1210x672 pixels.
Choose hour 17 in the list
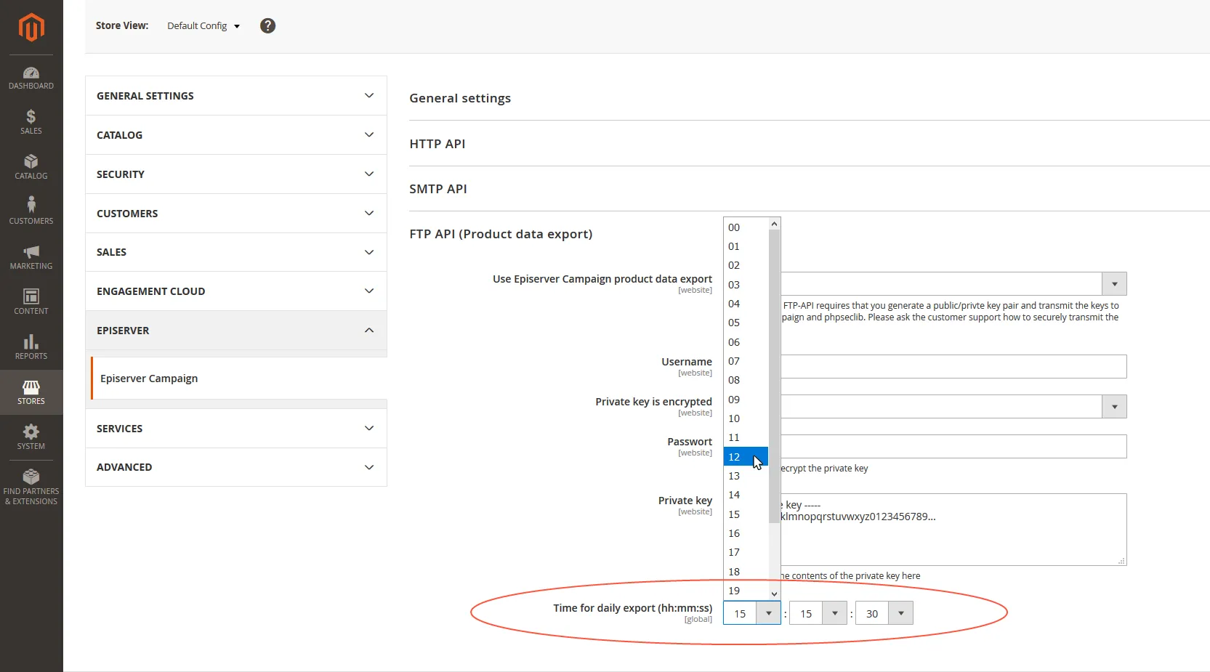pyautogui.click(x=746, y=552)
